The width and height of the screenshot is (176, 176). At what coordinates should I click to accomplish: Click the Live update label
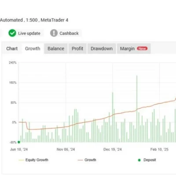coord(29,33)
